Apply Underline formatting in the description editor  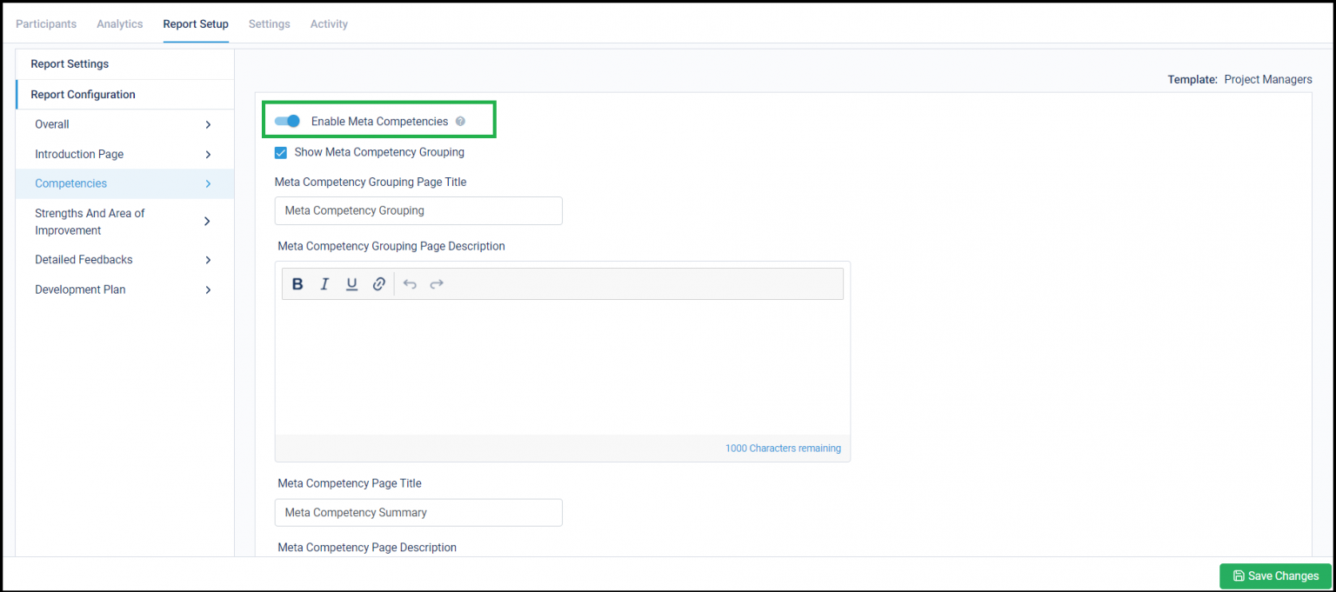pos(351,283)
